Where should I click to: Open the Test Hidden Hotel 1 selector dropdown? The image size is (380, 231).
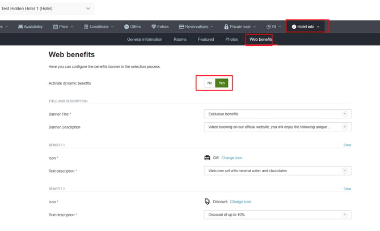pyautogui.click(x=46, y=8)
